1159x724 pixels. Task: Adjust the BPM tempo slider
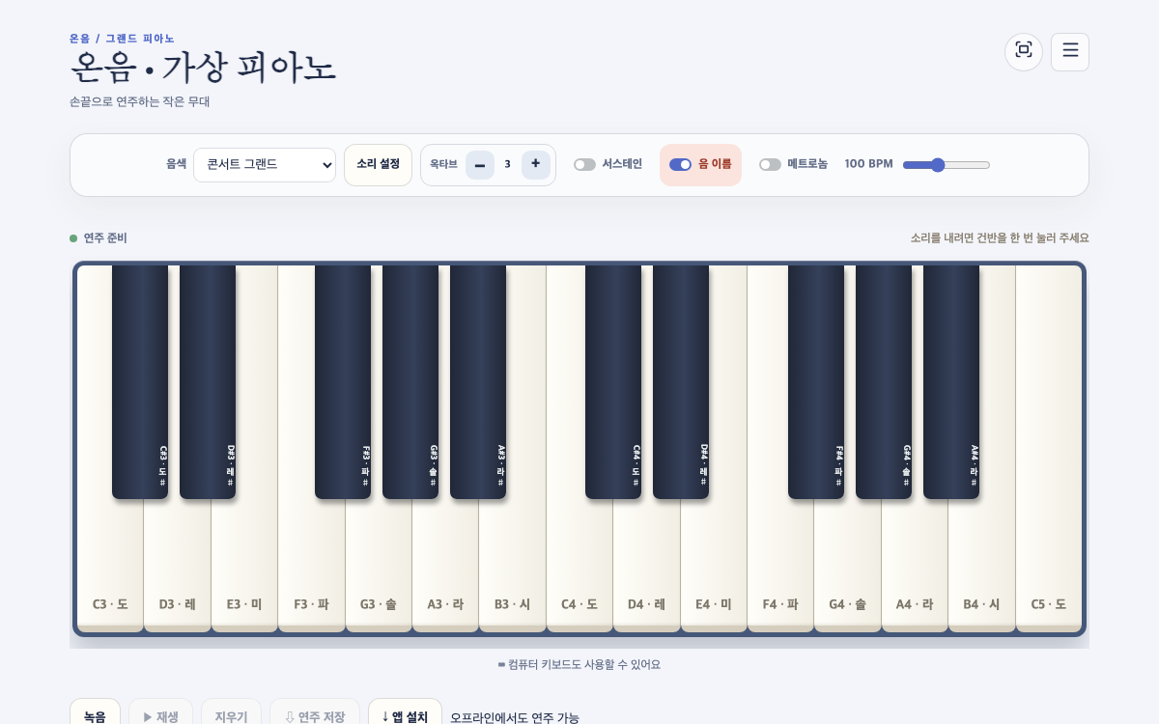[947, 165]
